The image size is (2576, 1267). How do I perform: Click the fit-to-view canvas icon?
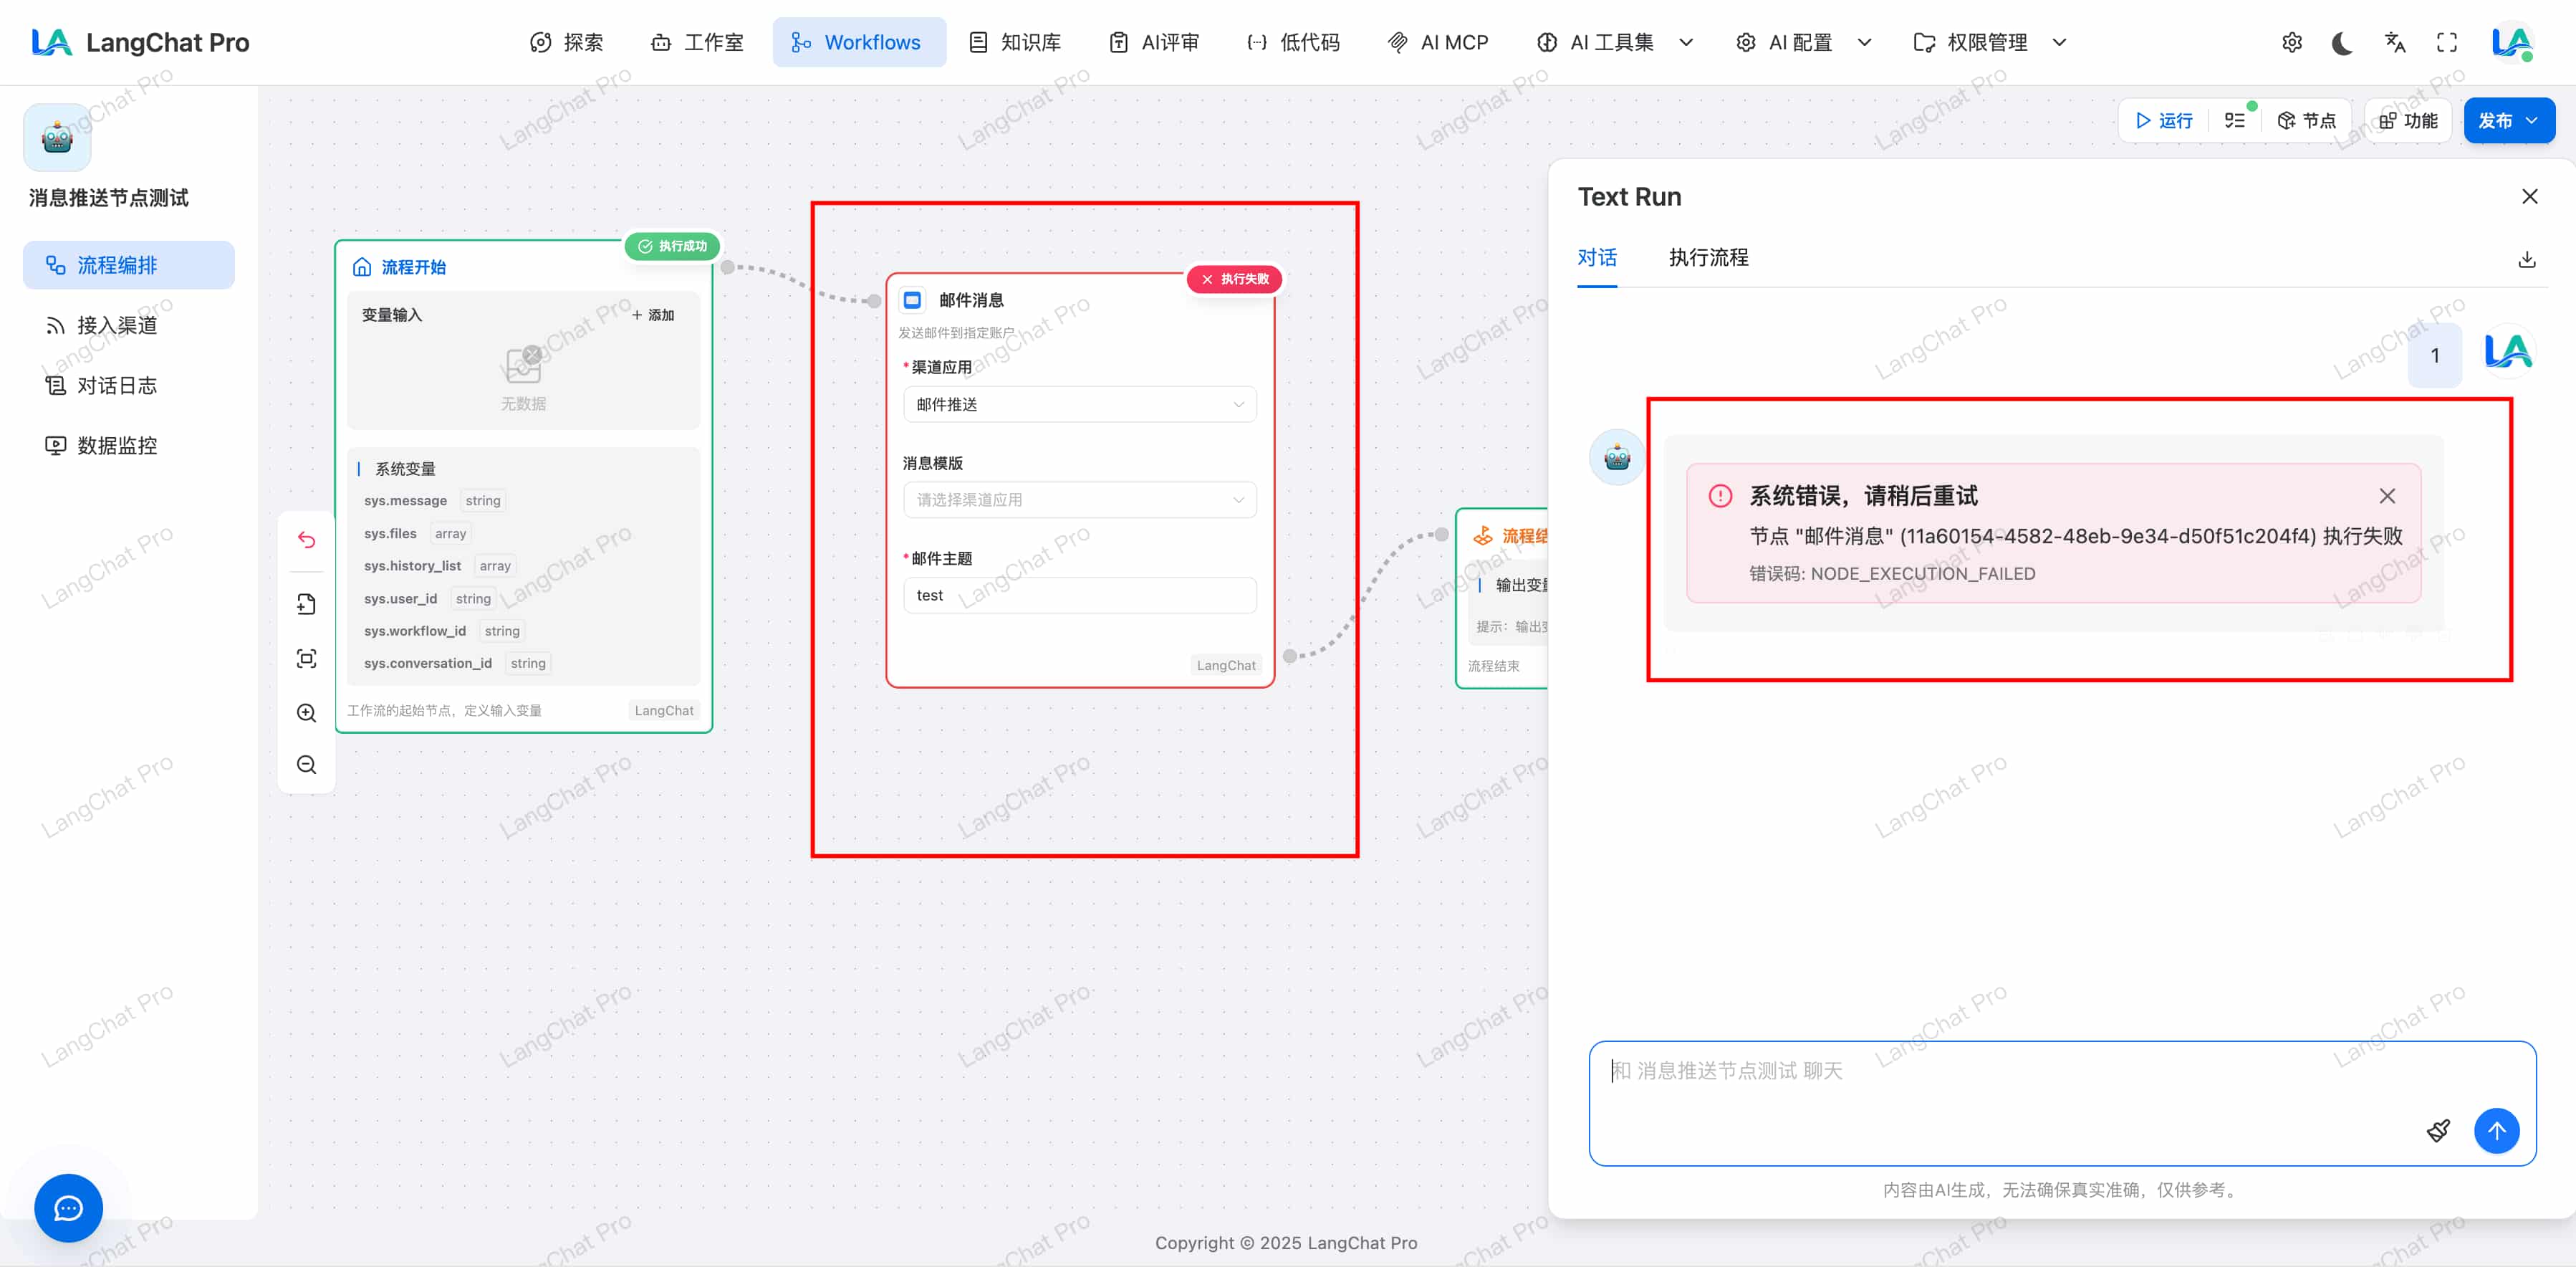pos(306,658)
